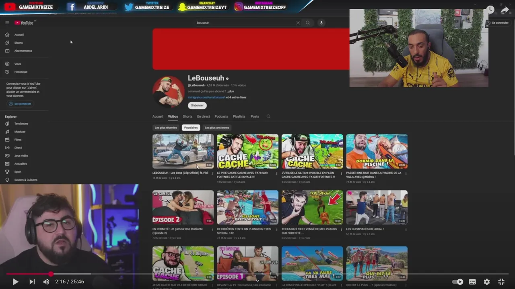Open Savoirs & Cultures under Explorer
The height and width of the screenshot is (289, 515).
tap(25, 180)
